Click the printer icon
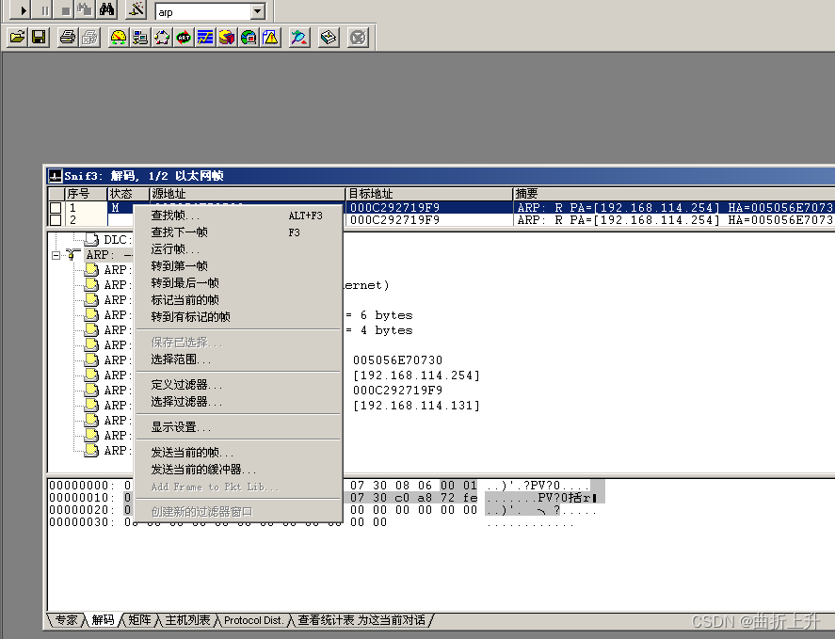This screenshot has width=835, height=639. tap(68, 38)
